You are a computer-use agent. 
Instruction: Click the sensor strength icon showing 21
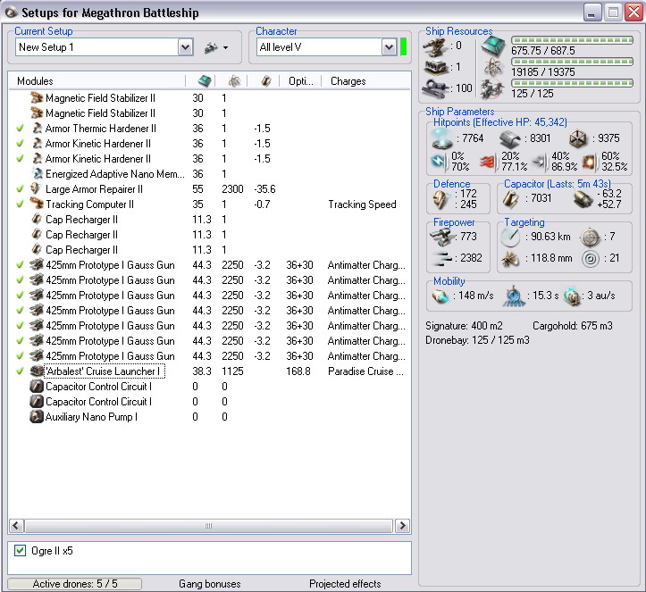590,259
